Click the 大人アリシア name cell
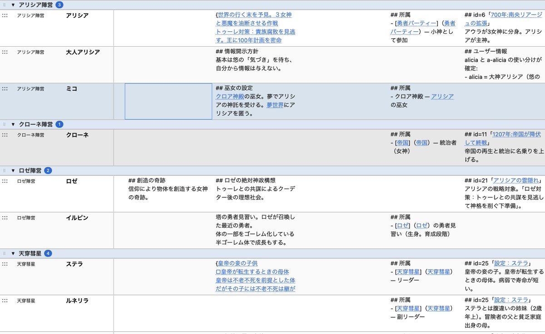This screenshot has width=545, height=334. (x=83, y=52)
